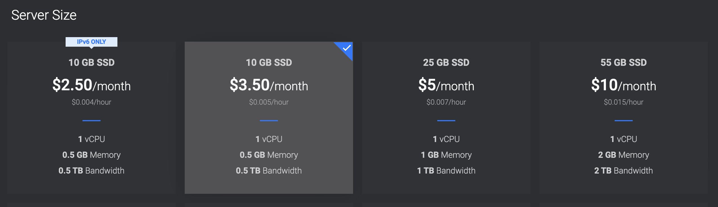Select the $5/month server plan
Viewport: 718px width, 207px height.
click(446, 118)
